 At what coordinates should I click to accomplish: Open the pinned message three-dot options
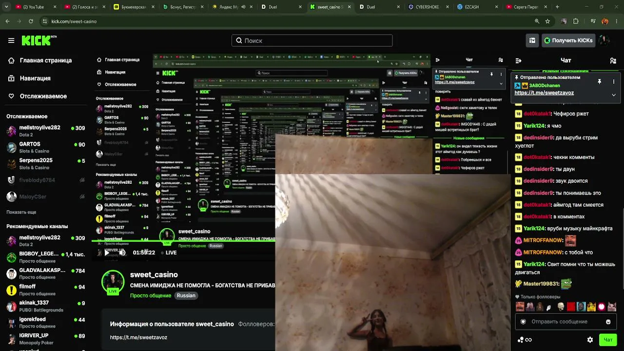click(x=614, y=81)
